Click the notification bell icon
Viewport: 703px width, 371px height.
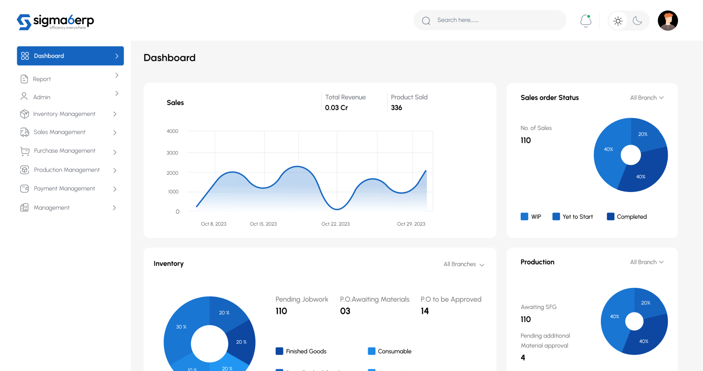(x=585, y=20)
